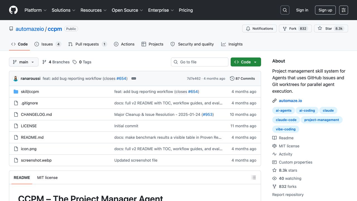The width and height of the screenshot is (357, 201).
Task: Click the README.md file icon
Action: coord(16,137)
